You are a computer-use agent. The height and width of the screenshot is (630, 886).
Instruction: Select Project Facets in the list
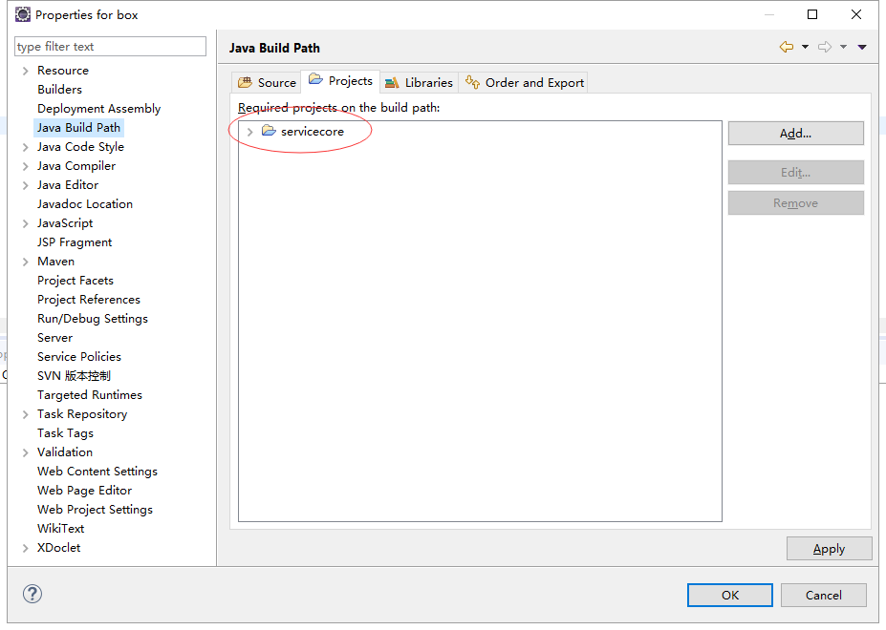pos(75,281)
